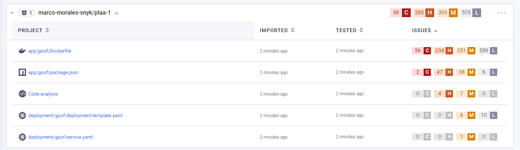Click the Bitbucket project count badge
This screenshot has height=150, width=520.
27,13
